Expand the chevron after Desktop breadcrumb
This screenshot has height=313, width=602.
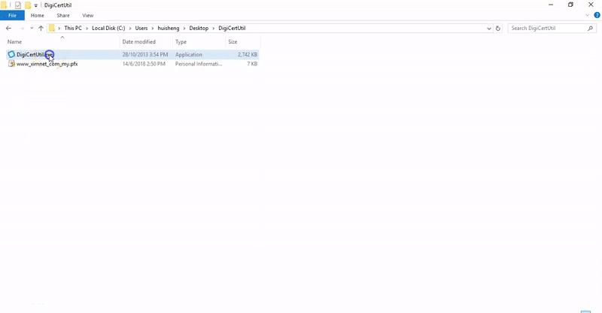pyautogui.click(x=214, y=28)
